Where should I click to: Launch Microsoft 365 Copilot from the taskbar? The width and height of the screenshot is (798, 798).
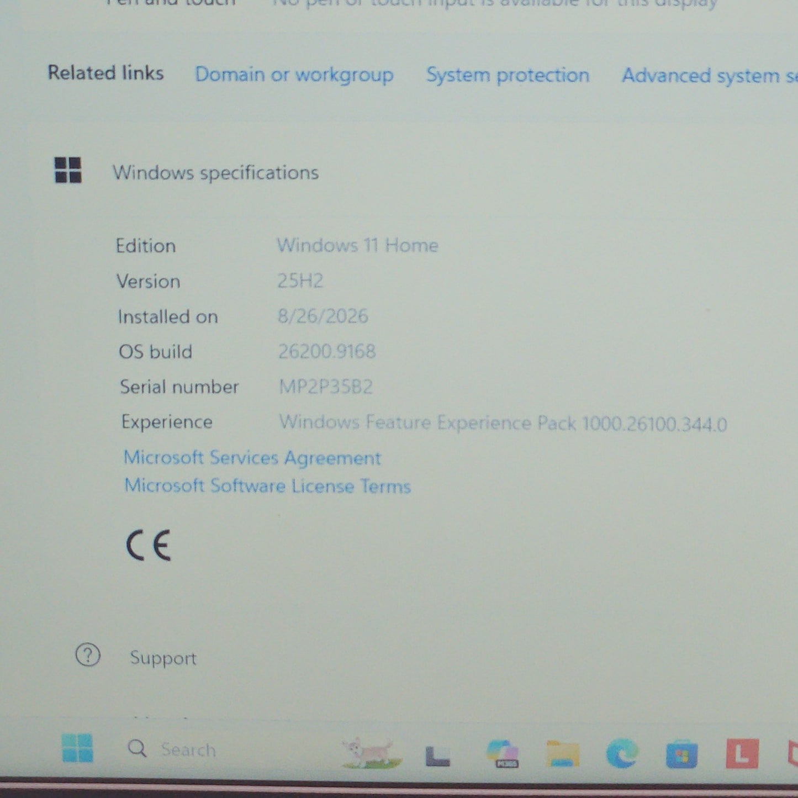coord(503,754)
